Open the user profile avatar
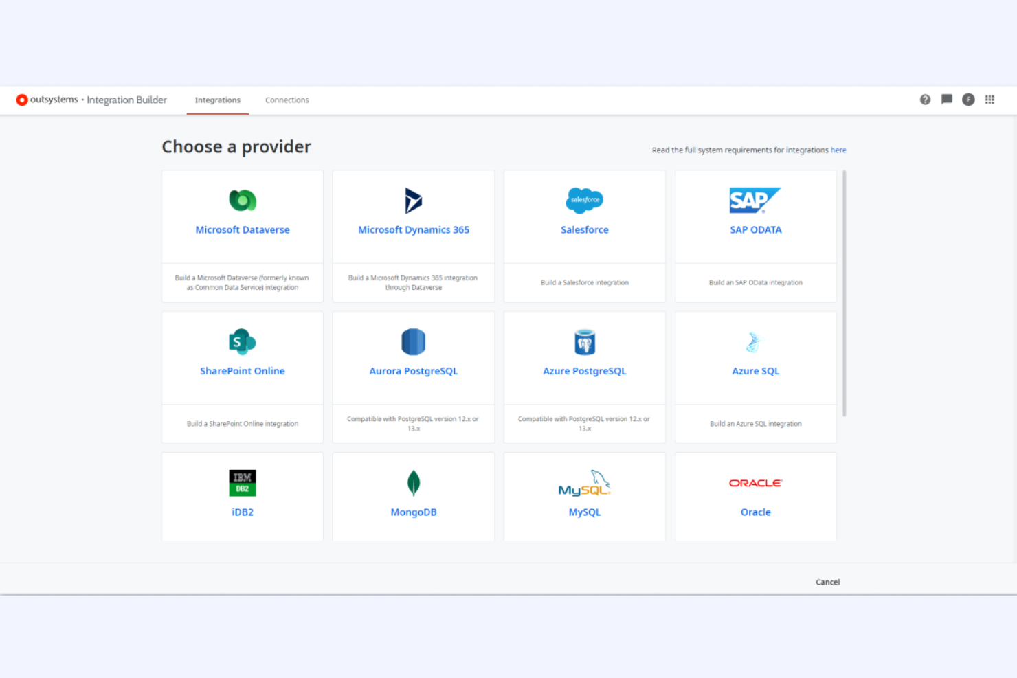This screenshot has height=678, width=1017. click(968, 100)
